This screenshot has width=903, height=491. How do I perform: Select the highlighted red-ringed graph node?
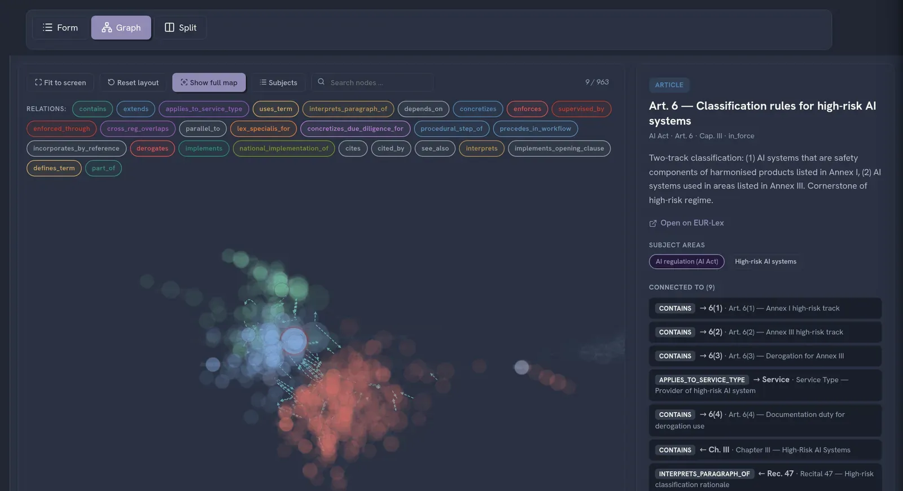click(x=294, y=341)
